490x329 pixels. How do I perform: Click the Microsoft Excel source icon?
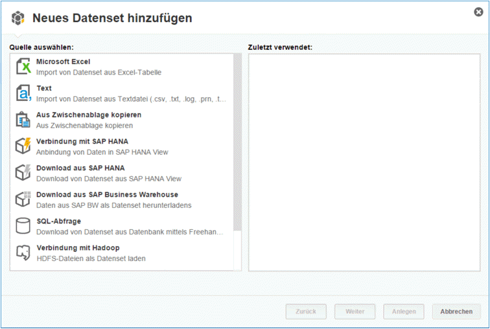tap(23, 67)
